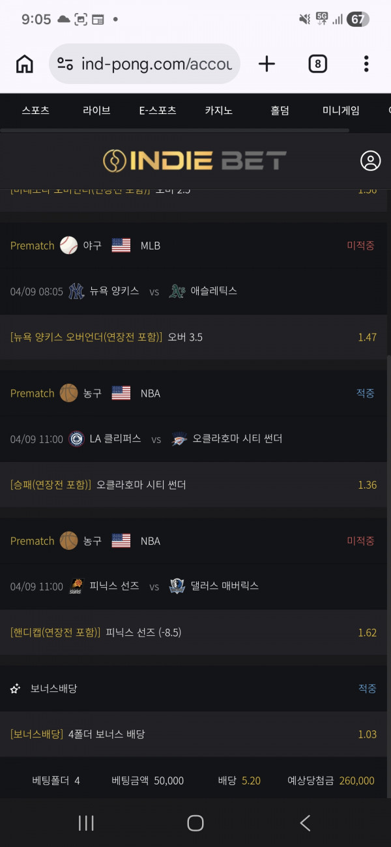The width and height of the screenshot is (391, 847).
Task: Tap the Phoenix Suns team logo
Action: (77, 586)
